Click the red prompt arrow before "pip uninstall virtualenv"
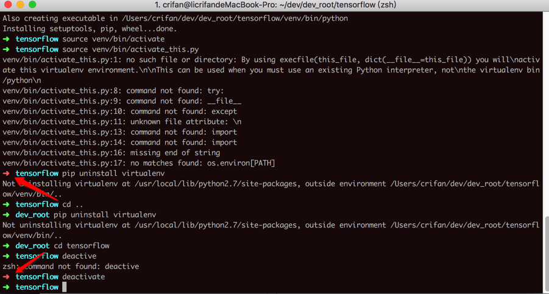 point(7,173)
